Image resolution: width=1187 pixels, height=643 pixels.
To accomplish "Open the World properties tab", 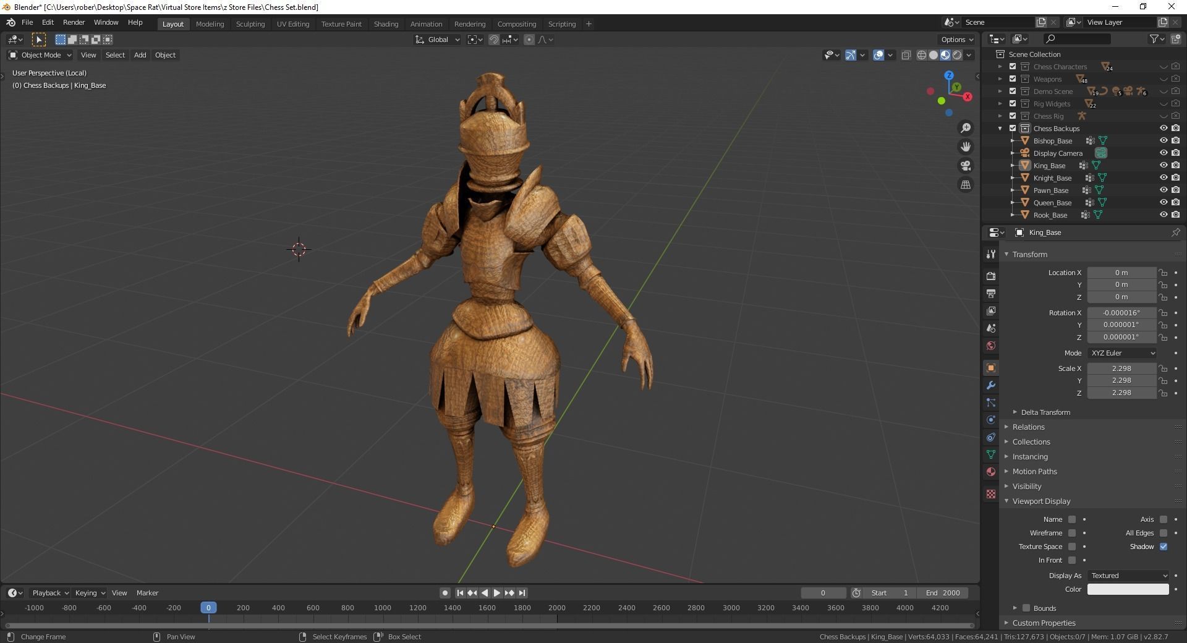I will point(991,345).
